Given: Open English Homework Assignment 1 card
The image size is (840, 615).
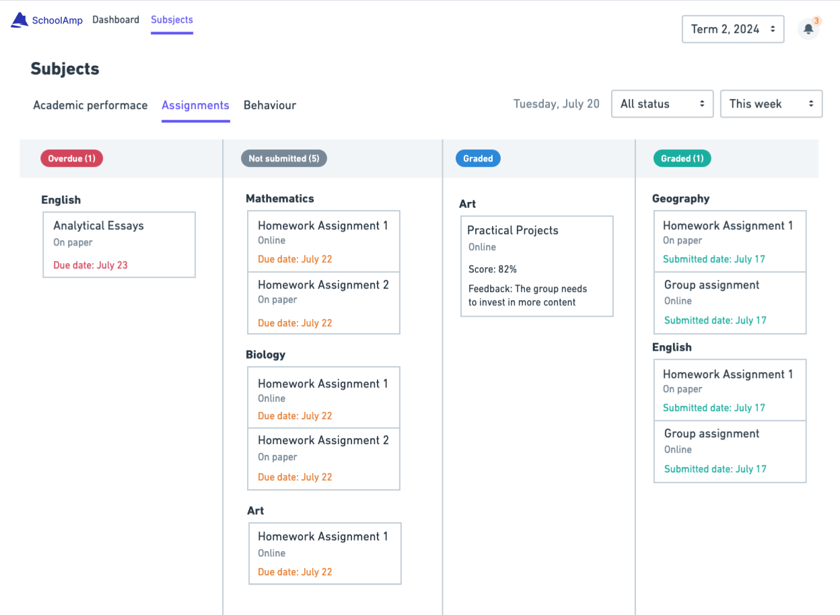Looking at the screenshot, I should tap(730, 390).
